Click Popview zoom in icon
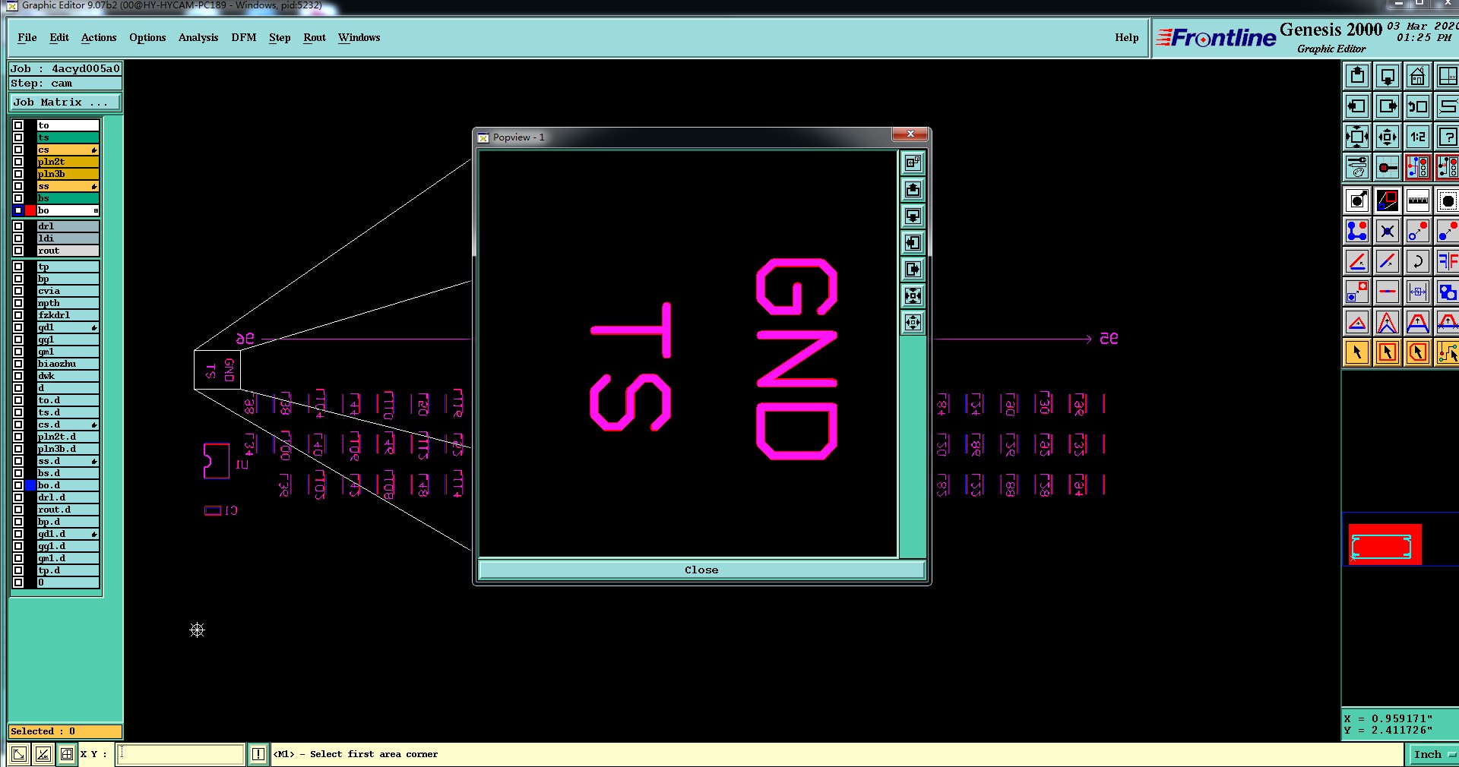The image size is (1459, 767). [913, 295]
